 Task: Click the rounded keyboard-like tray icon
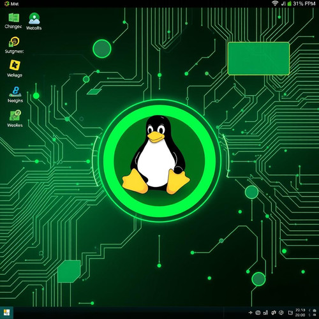click(x=258, y=313)
